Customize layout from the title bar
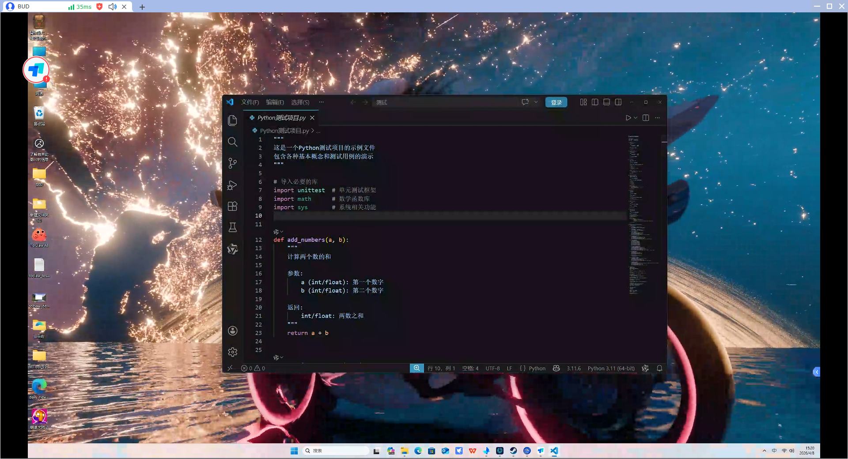The width and height of the screenshot is (848, 459). 583,102
